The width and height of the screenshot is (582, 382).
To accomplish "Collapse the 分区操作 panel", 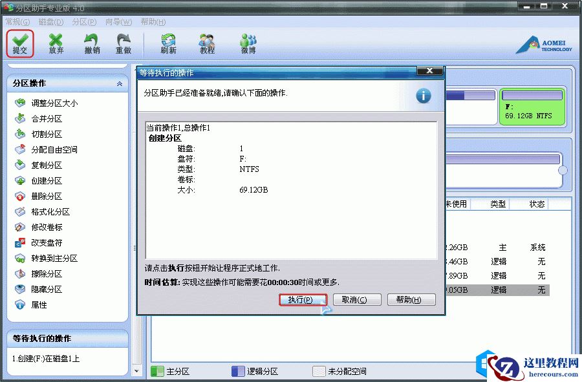I will pos(120,83).
